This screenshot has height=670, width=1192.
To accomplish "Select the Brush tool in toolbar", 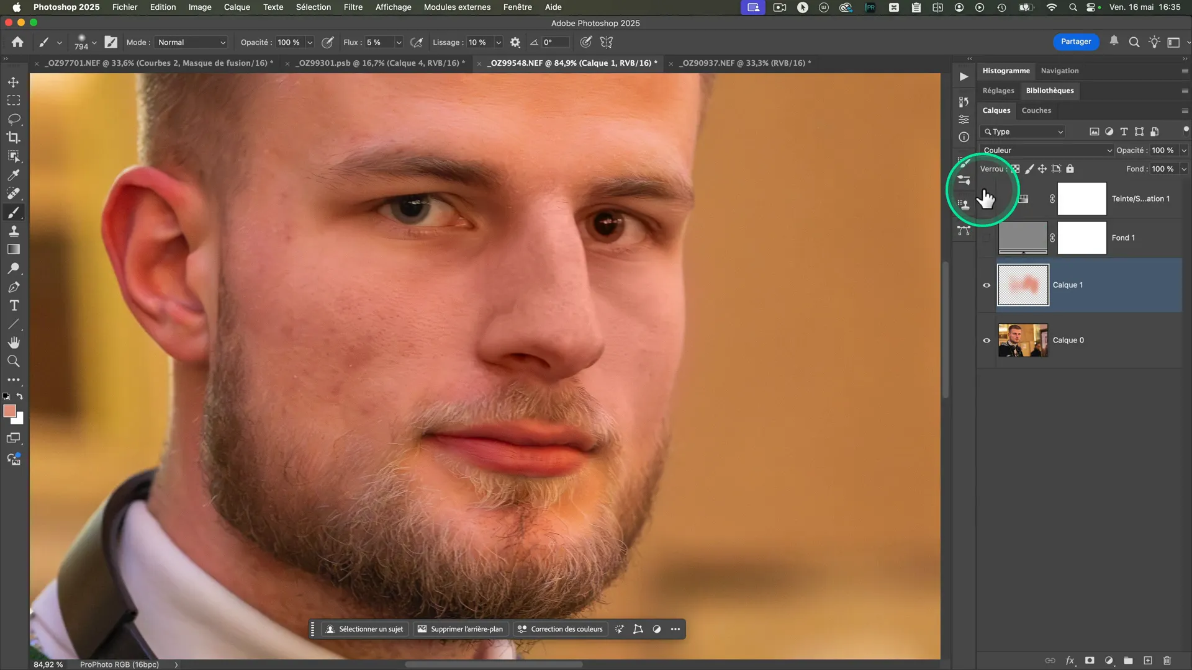I will 14,212.
